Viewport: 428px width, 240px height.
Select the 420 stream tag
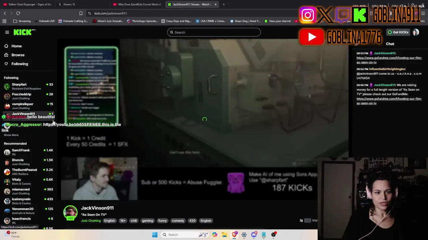point(192,221)
